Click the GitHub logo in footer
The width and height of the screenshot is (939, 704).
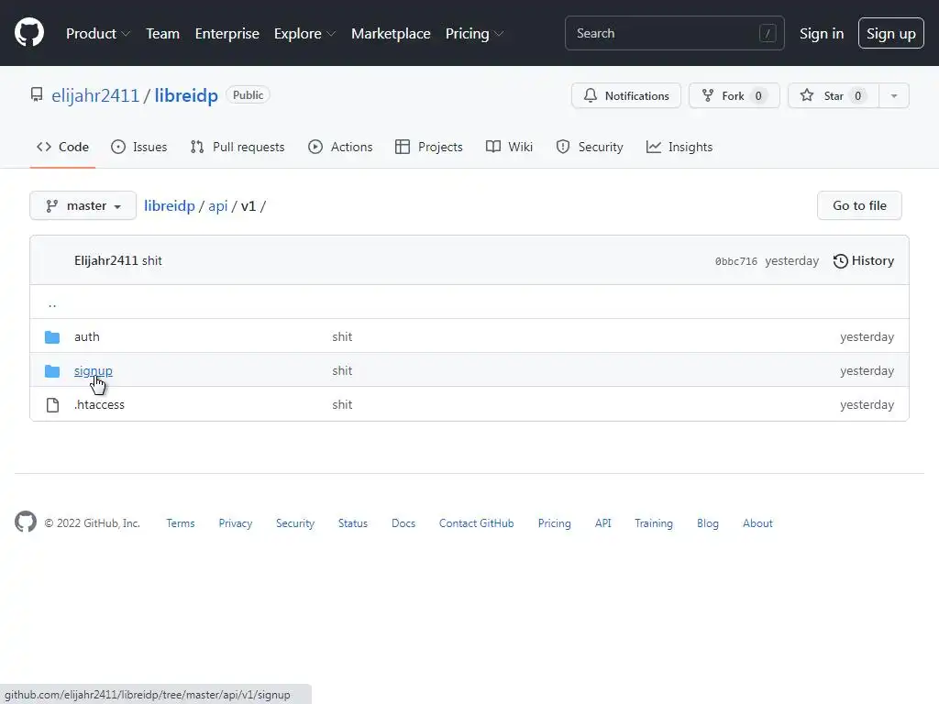coord(26,522)
